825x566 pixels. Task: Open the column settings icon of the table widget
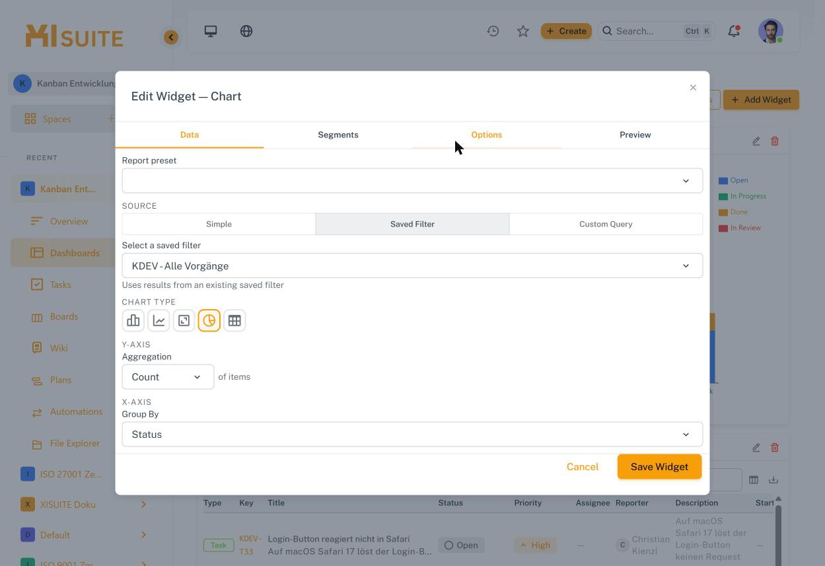click(x=754, y=479)
